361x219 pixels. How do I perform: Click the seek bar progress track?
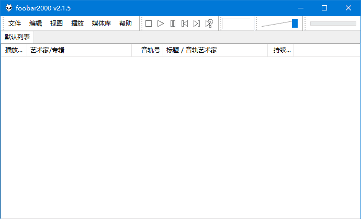[333, 24]
